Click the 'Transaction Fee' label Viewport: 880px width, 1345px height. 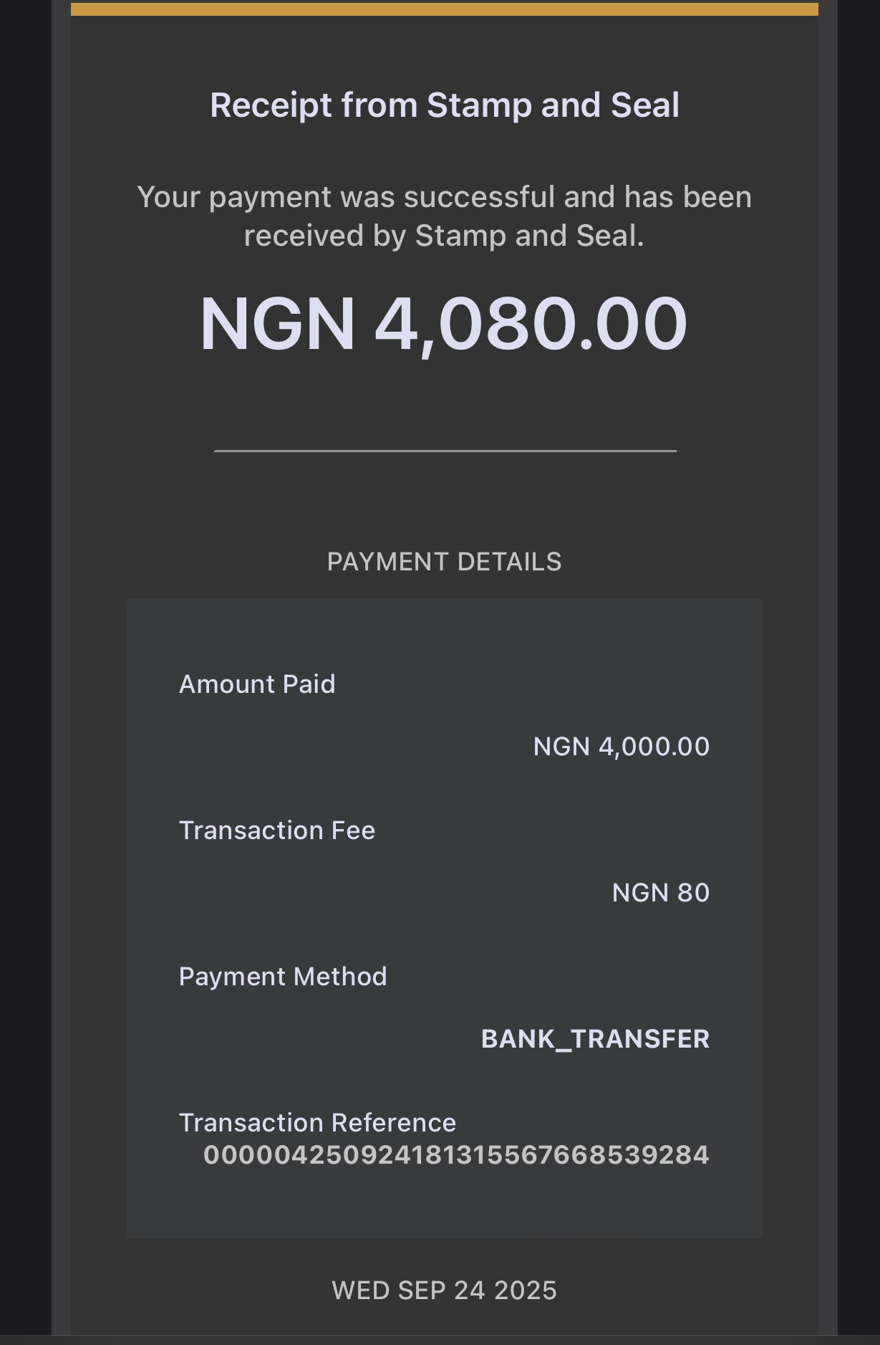click(277, 831)
